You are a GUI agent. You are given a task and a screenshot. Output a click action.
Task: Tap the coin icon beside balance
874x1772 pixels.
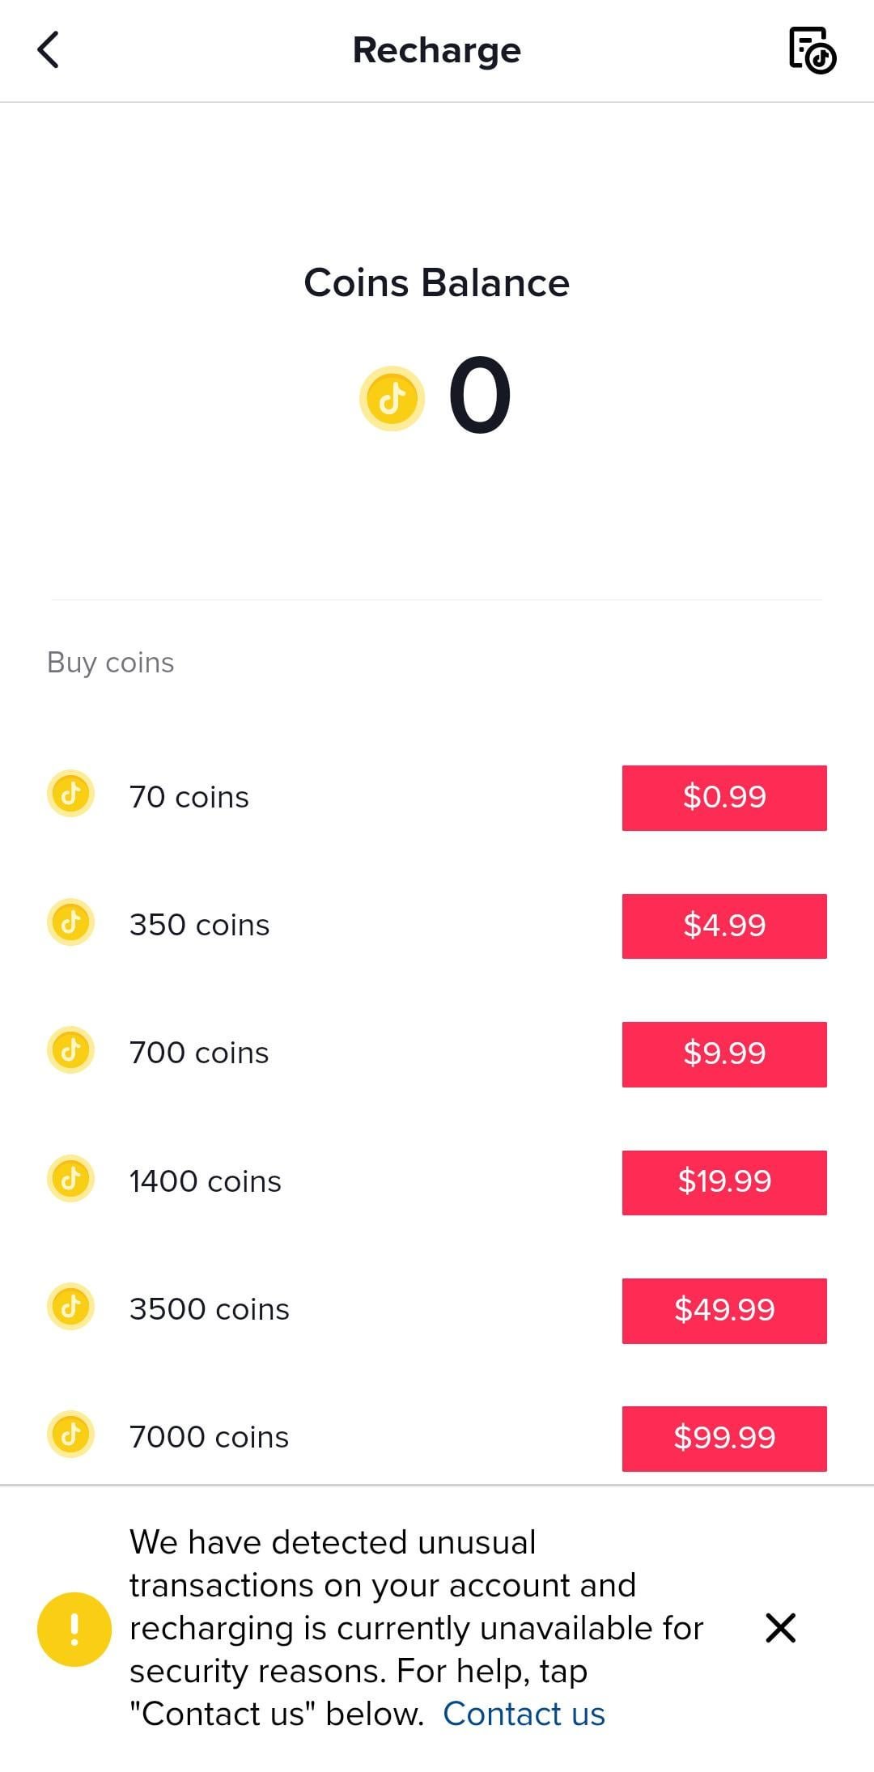pos(392,398)
